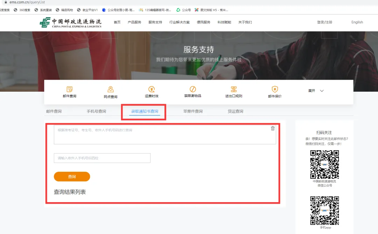Open 便民服务 navigation menu item
This screenshot has width=378, height=234.
coord(203,22)
